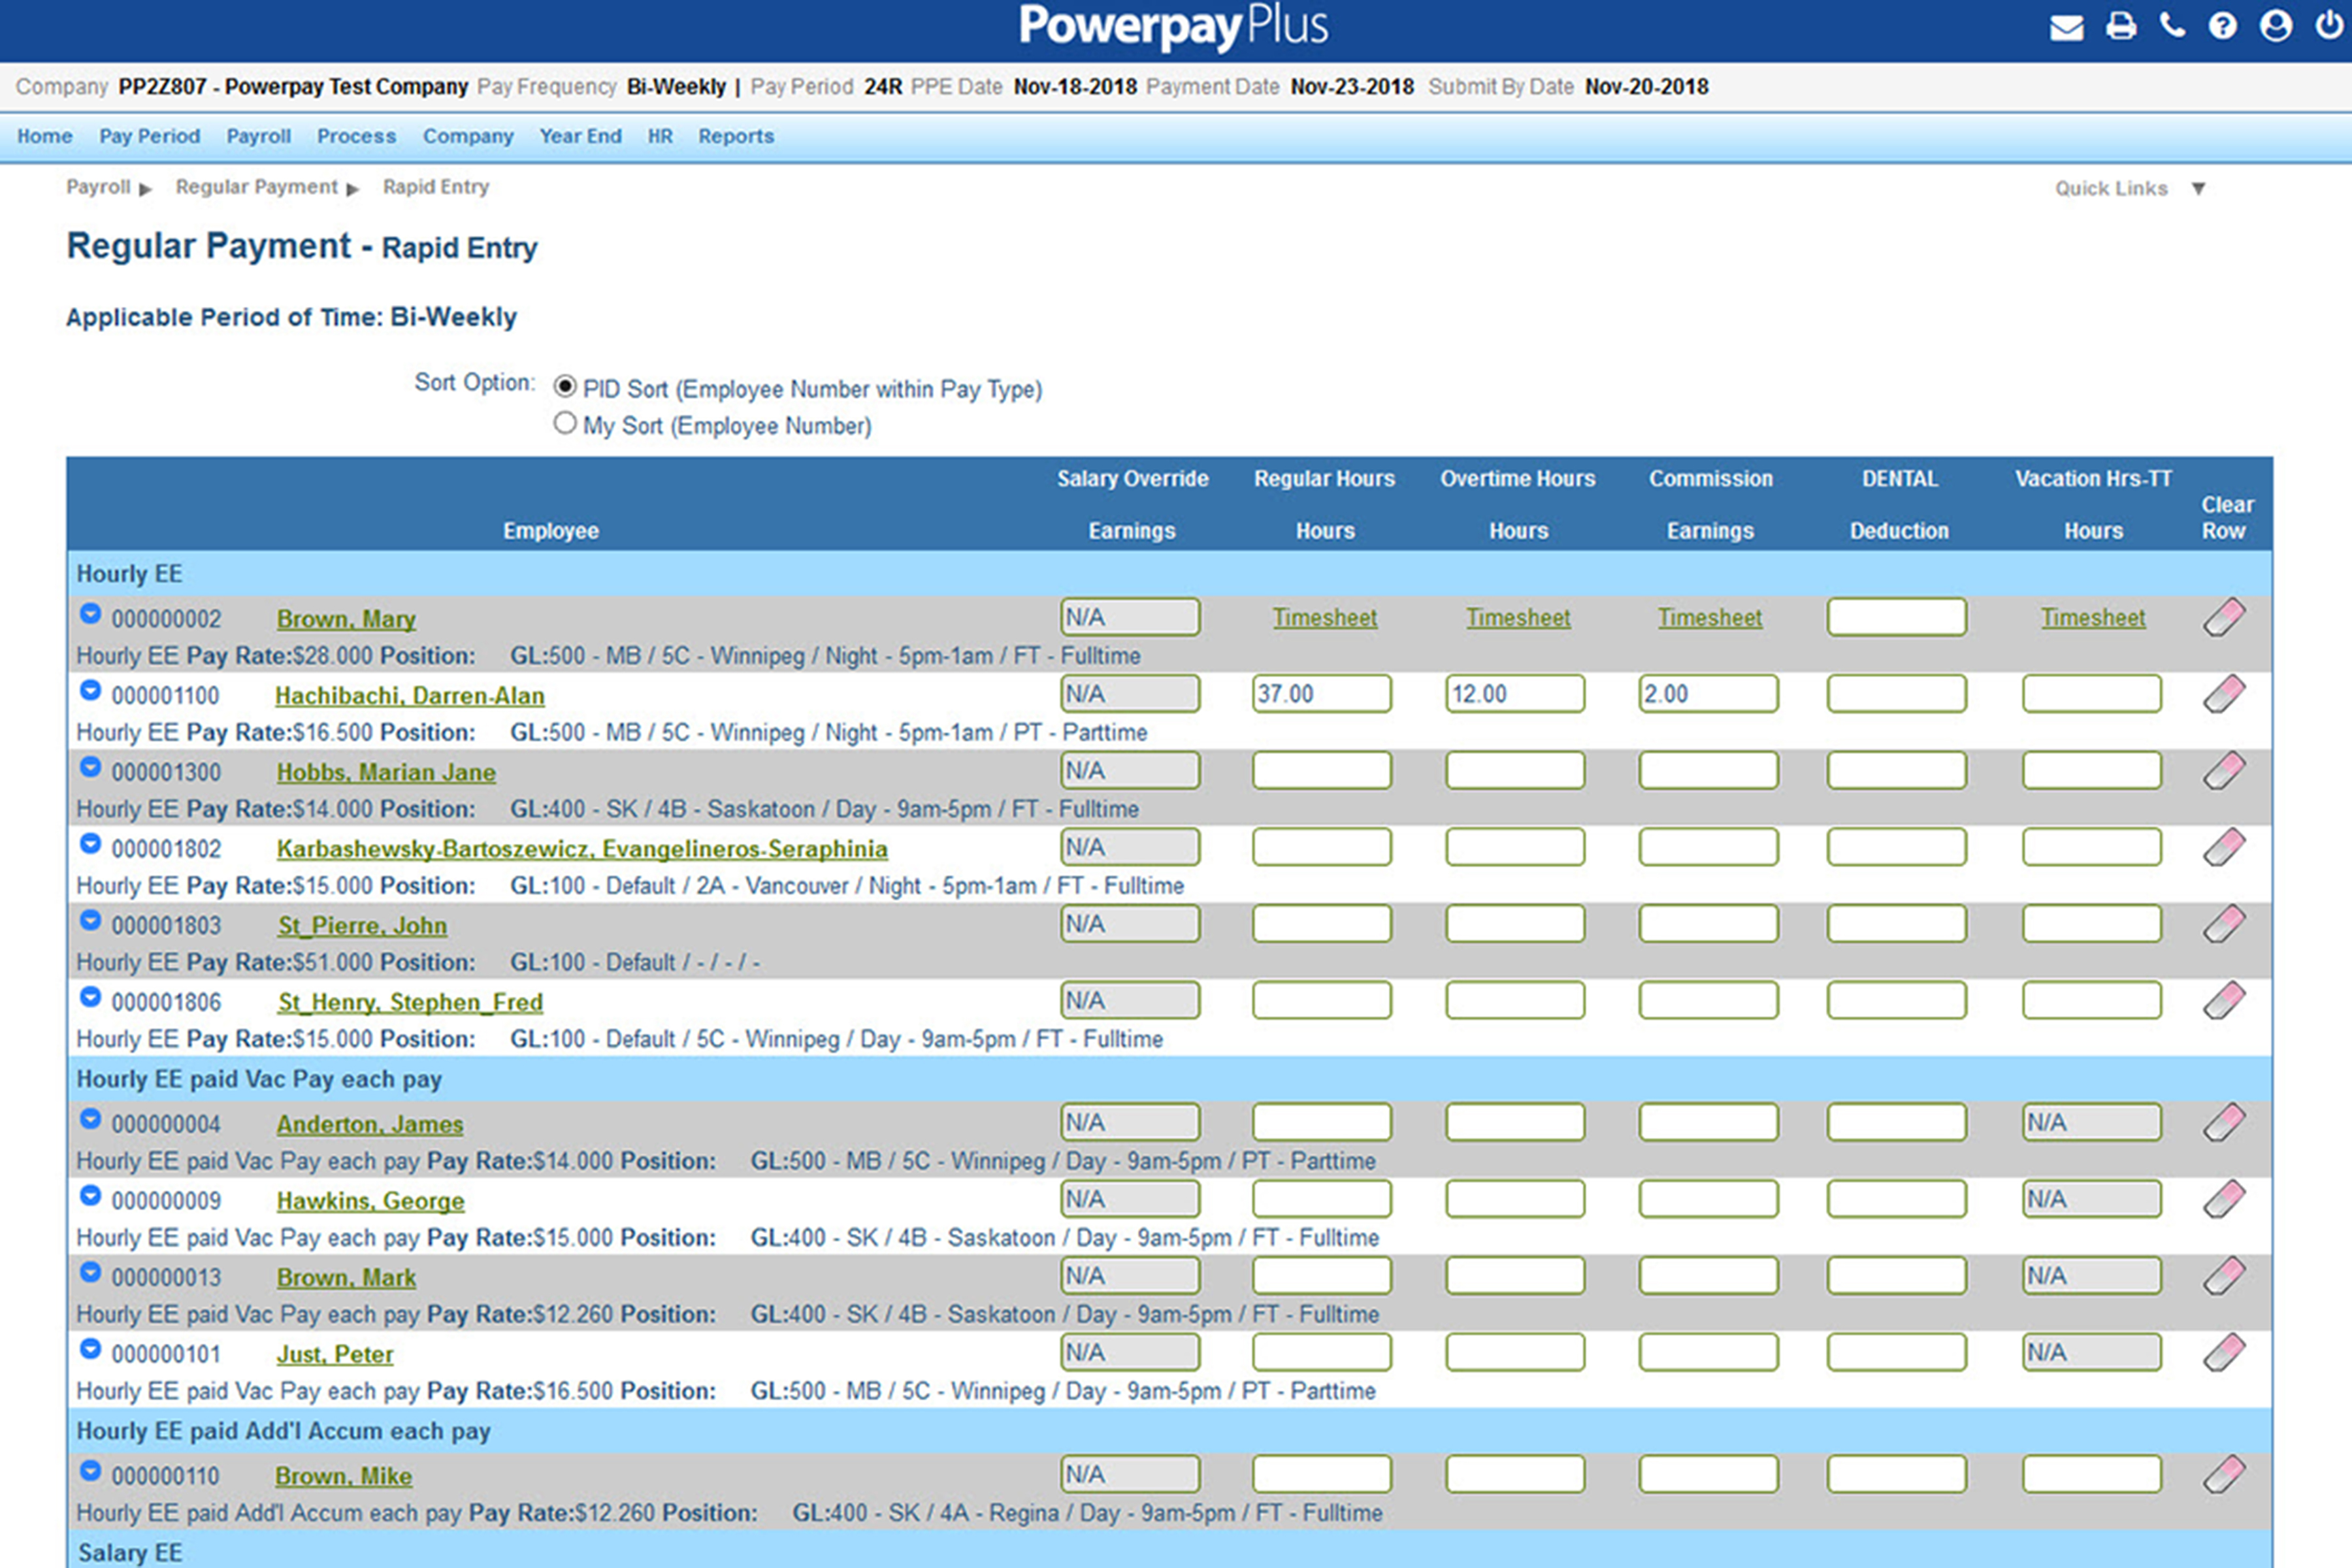Open Just, Peter employee link
This screenshot has width=2352, height=1568.
tap(335, 1354)
